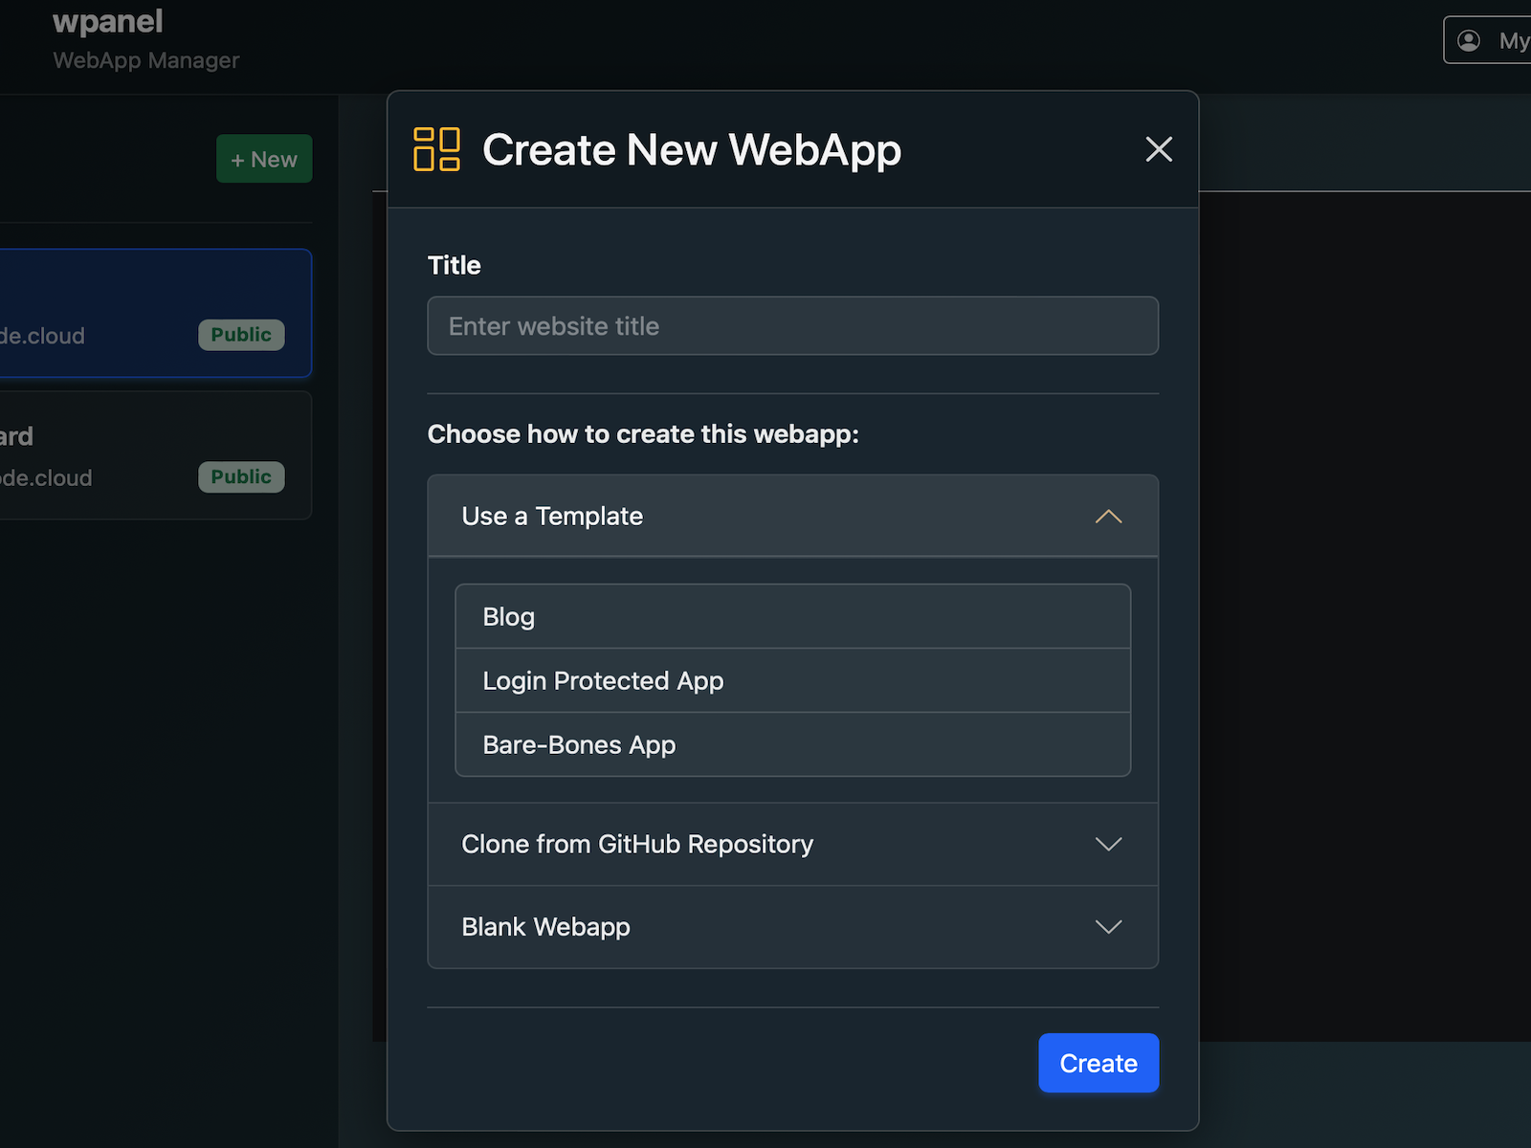Expand the Clone from GitHub Repository chevron
Screen dimensions: 1531x1148
(1108, 844)
